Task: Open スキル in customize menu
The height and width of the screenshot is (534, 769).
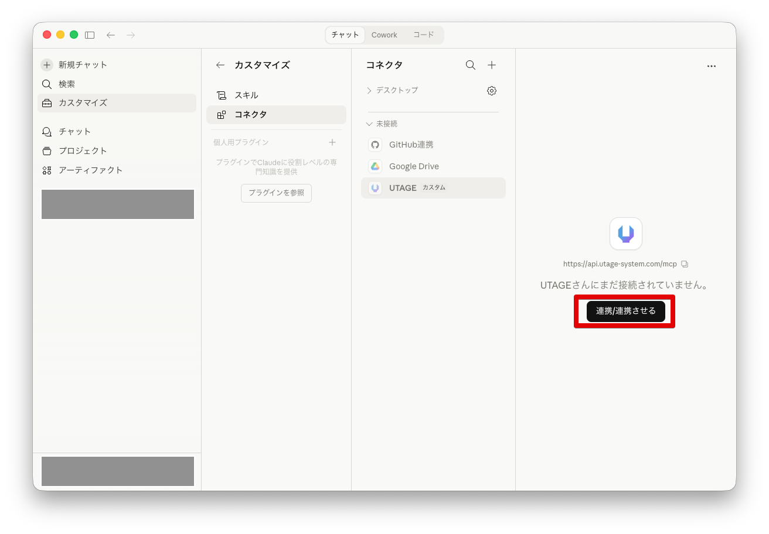Action: 246,95
